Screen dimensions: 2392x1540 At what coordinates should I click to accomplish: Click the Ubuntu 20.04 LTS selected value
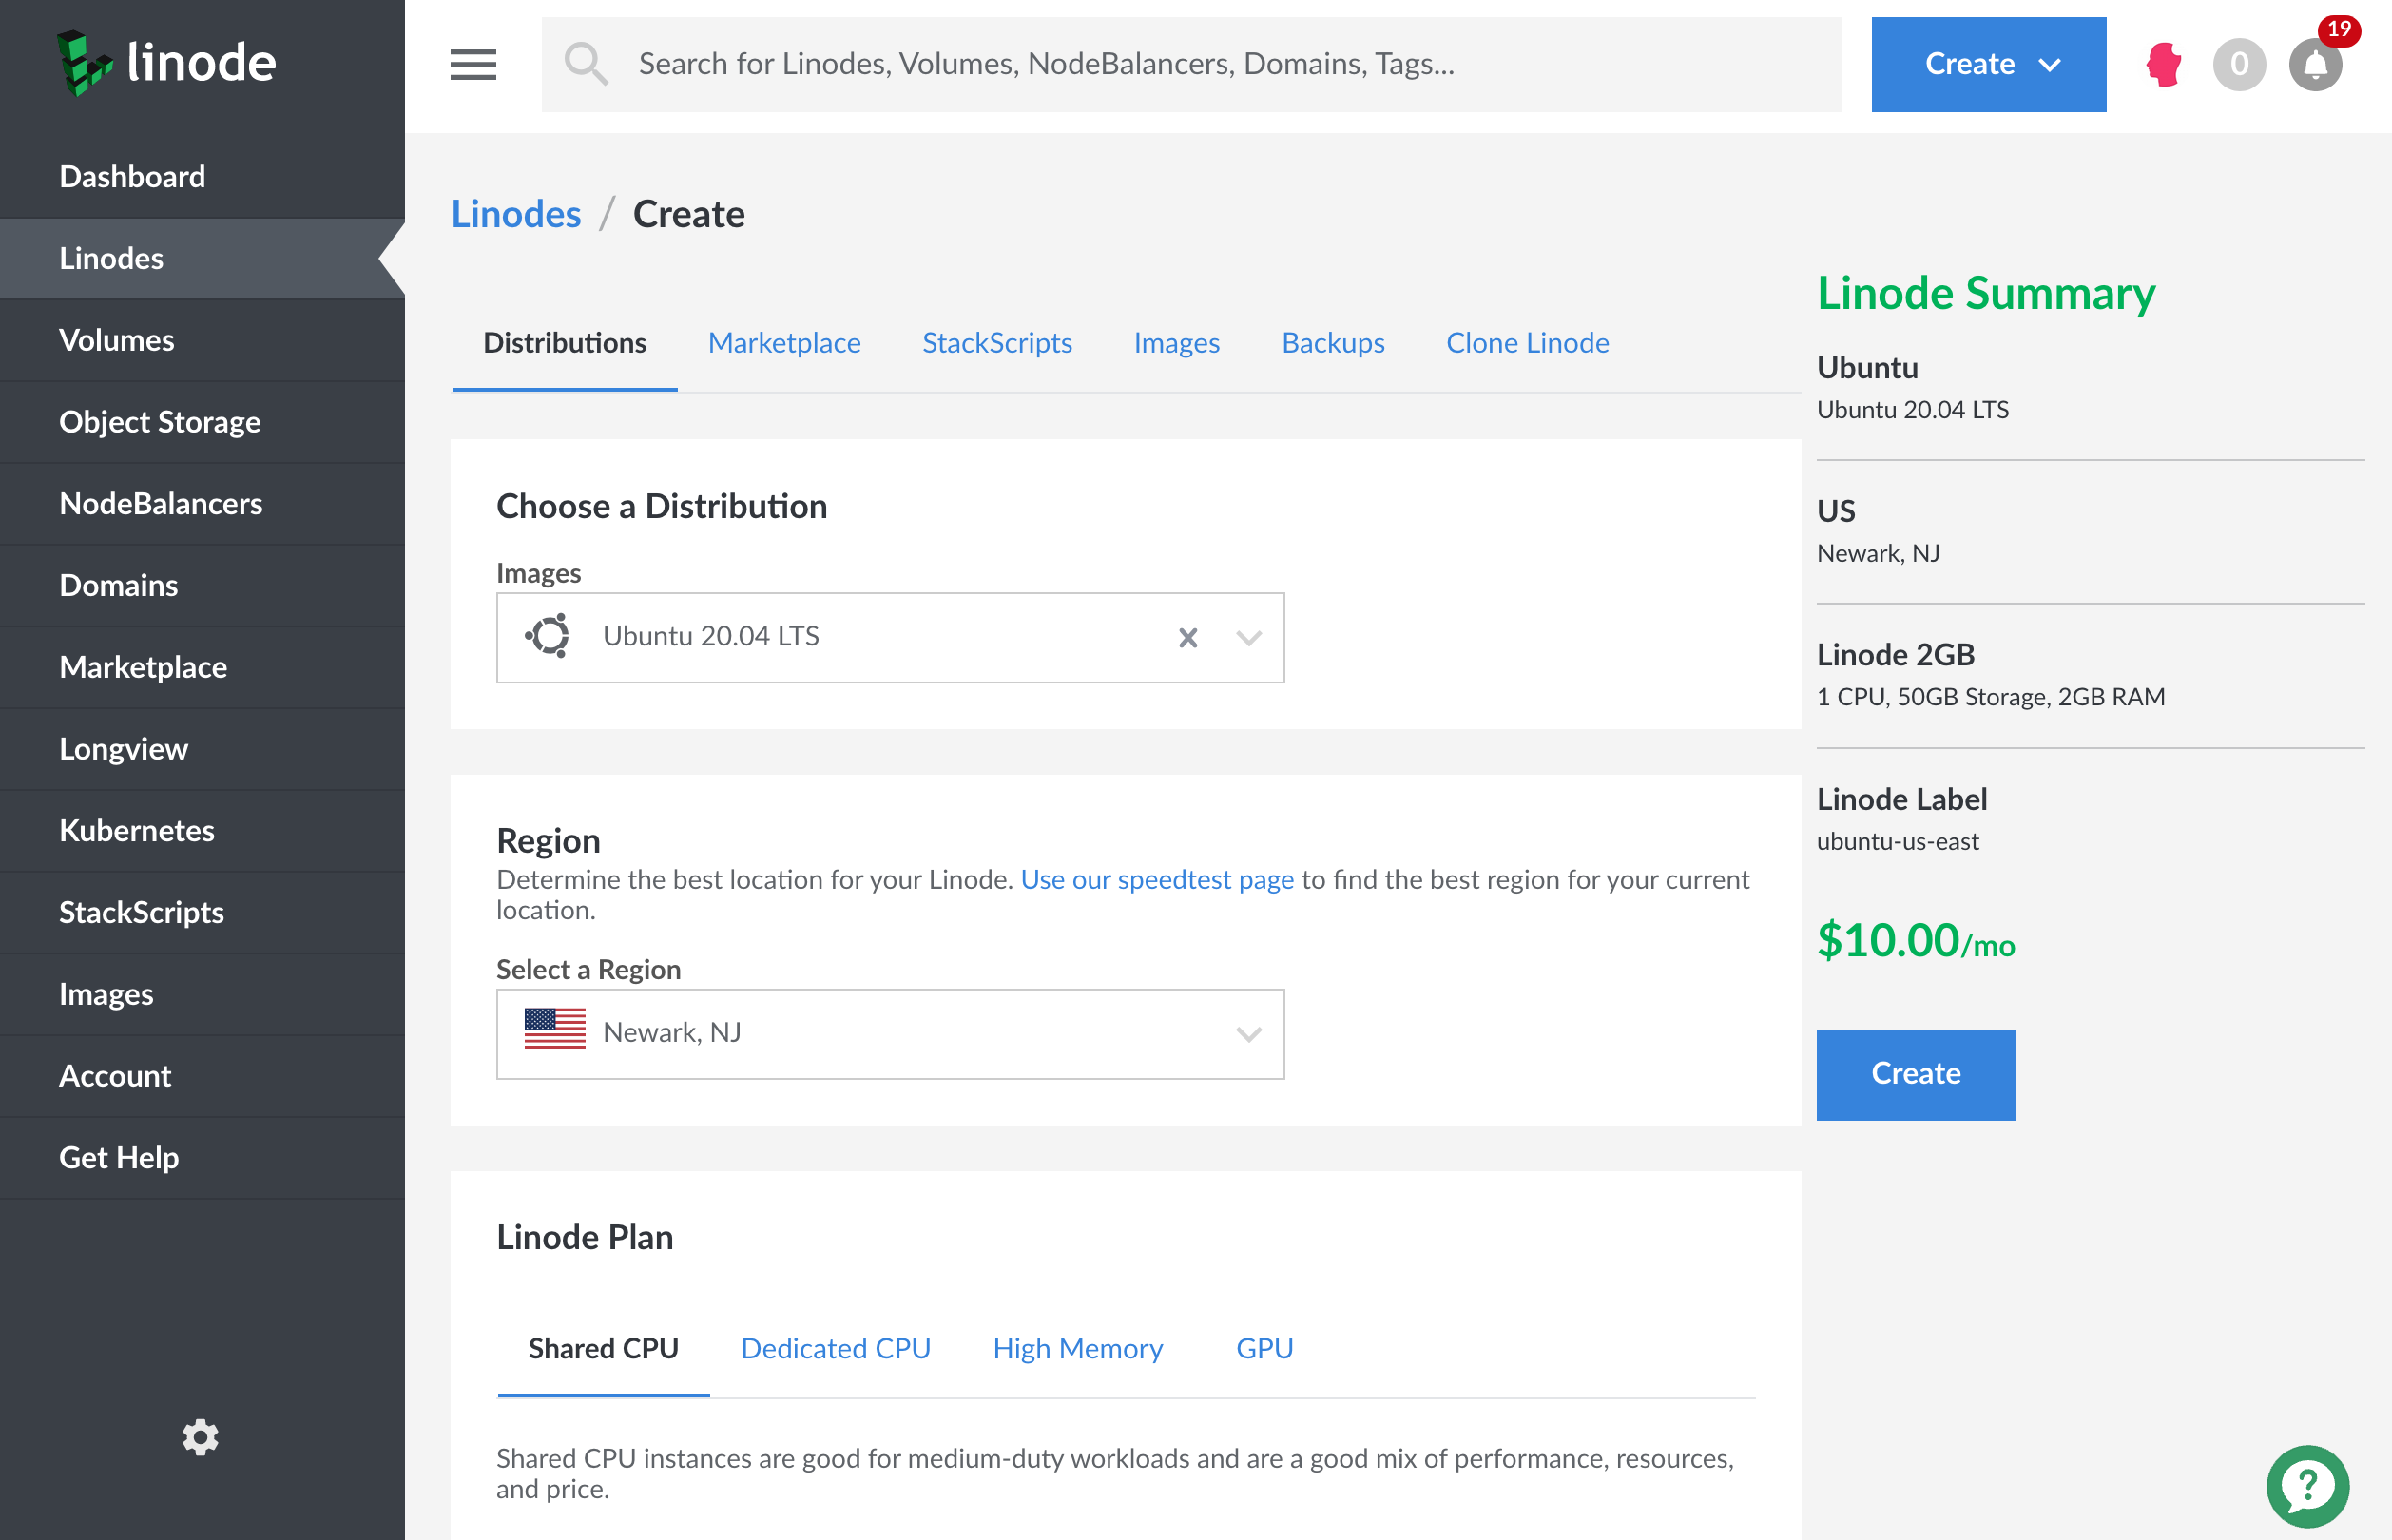coord(711,636)
